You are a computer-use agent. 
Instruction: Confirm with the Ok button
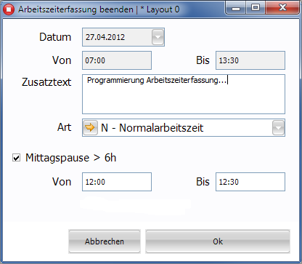218,241
